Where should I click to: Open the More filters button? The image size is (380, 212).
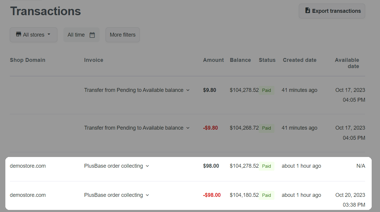coord(123,35)
